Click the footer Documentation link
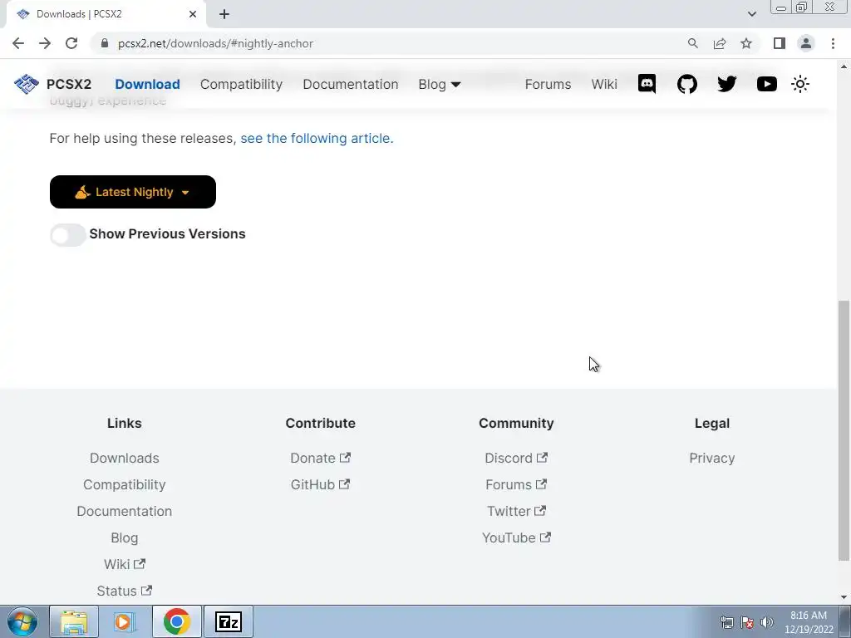Viewport: 851px width, 638px height. [x=125, y=511]
